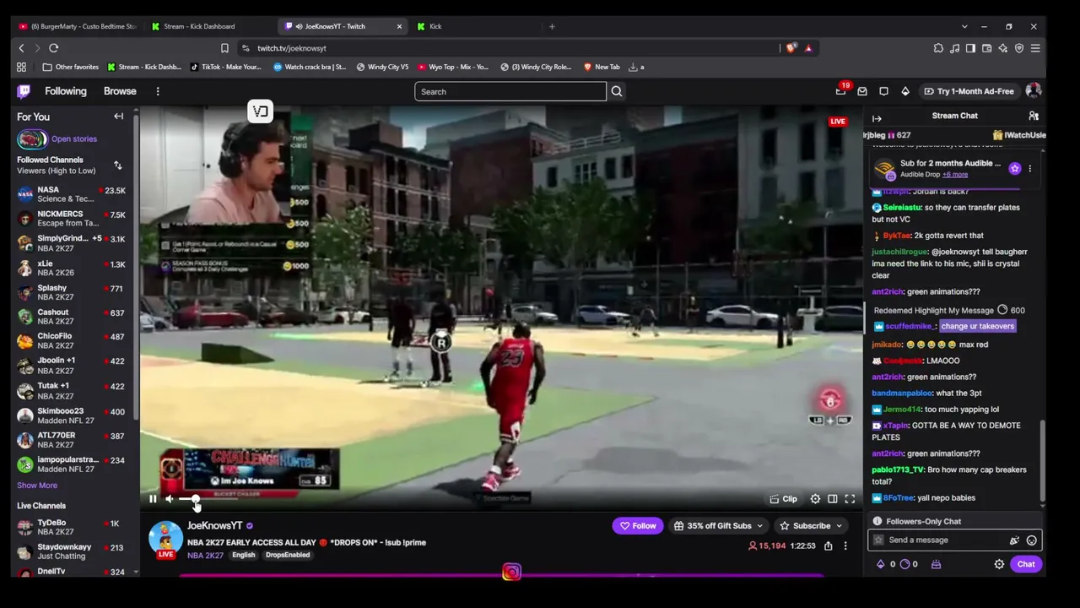Open chat settings gear
1080x608 pixels.
pos(999,564)
